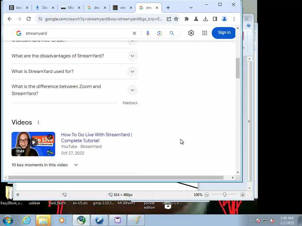Open the Windows Start menu
This screenshot has width=302, height=226.
[8, 220]
